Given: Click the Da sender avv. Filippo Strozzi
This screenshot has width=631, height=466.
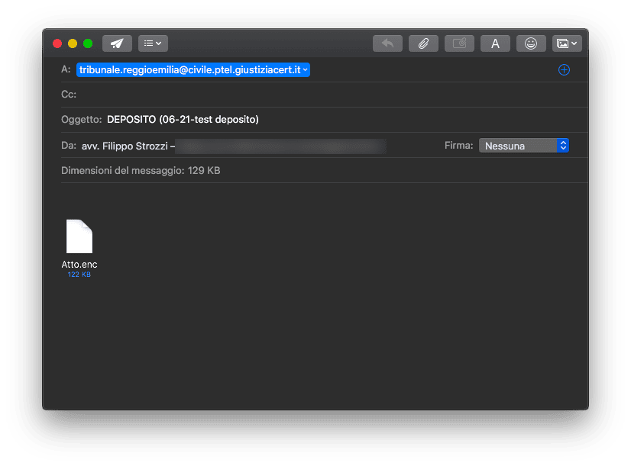Looking at the screenshot, I should pyautogui.click(x=128, y=146).
